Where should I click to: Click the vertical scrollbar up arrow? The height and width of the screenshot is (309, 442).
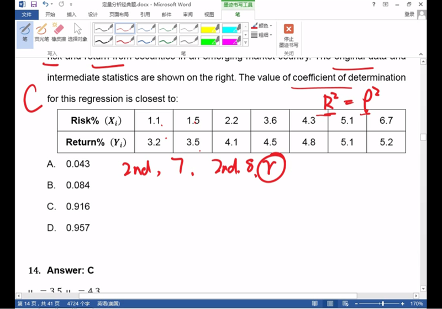(423, 61)
